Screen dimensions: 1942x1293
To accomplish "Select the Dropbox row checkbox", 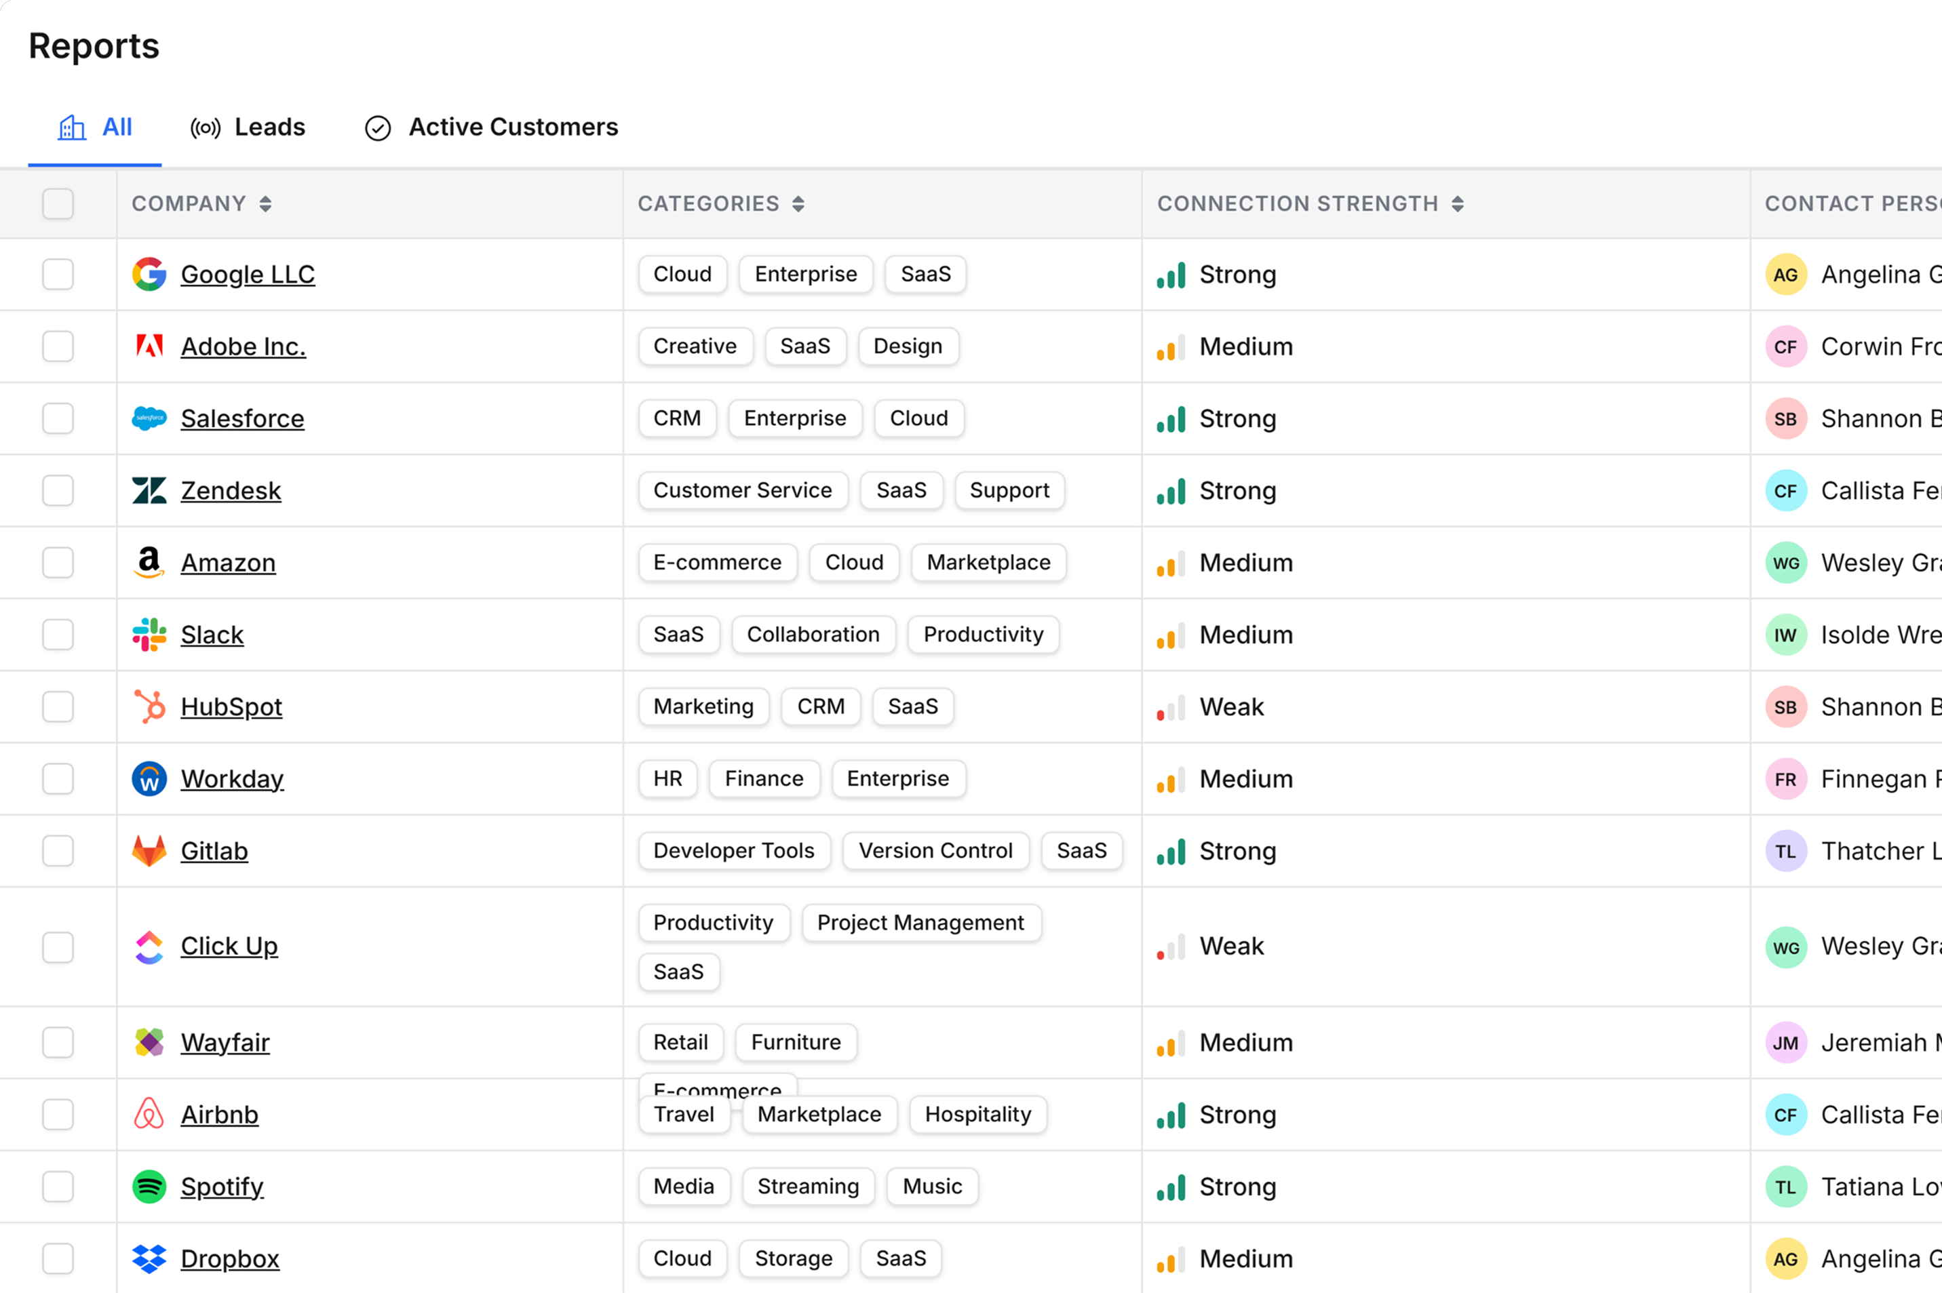I will (x=58, y=1258).
